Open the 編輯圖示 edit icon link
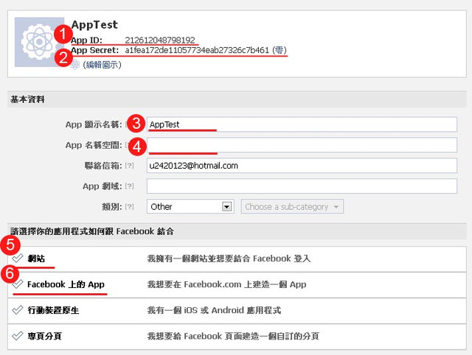Image resolution: width=472 pixels, height=355 pixels. click(x=102, y=65)
